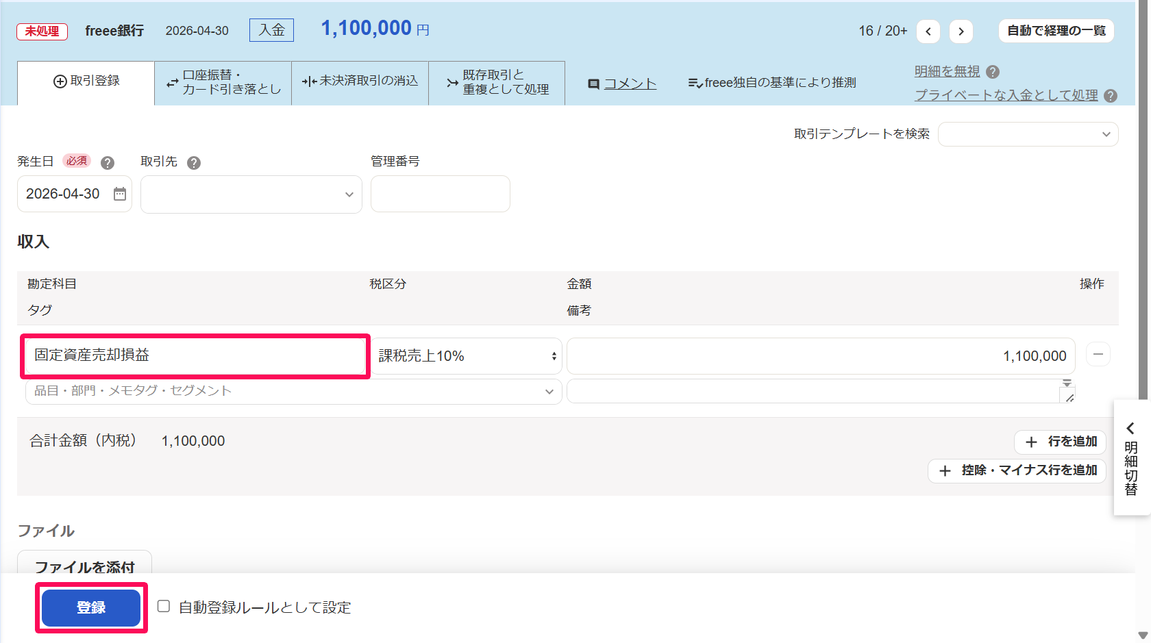The image size is (1151, 643).
Task: Switch to 口座振替・カード引き落とし tab
Action: pos(223,83)
